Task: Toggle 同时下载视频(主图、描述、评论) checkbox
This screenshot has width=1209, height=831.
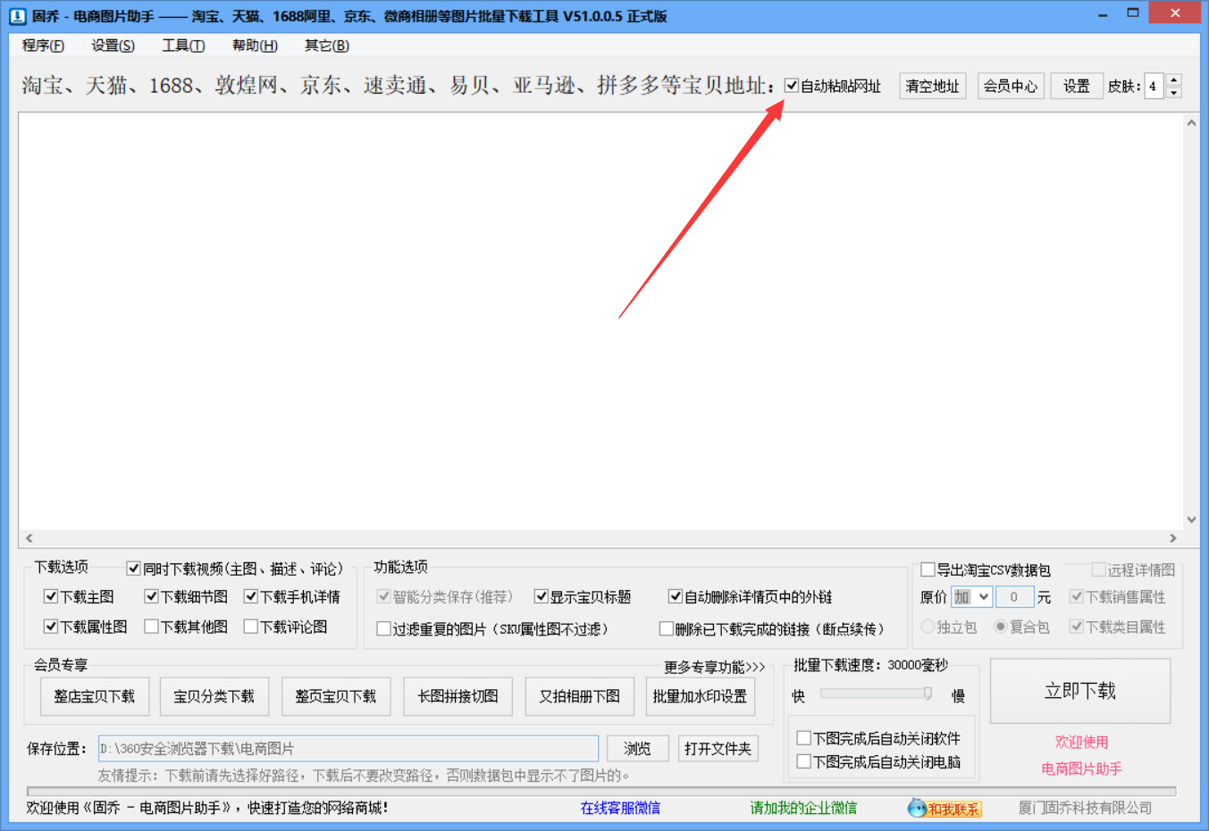Action: click(134, 569)
